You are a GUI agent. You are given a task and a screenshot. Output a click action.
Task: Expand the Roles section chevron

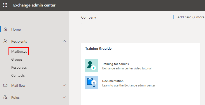pyautogui.click(x=64, y=97)
